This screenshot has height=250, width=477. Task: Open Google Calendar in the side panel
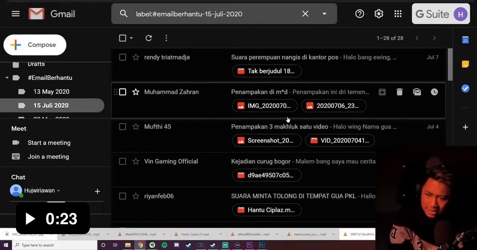[465, 40]
